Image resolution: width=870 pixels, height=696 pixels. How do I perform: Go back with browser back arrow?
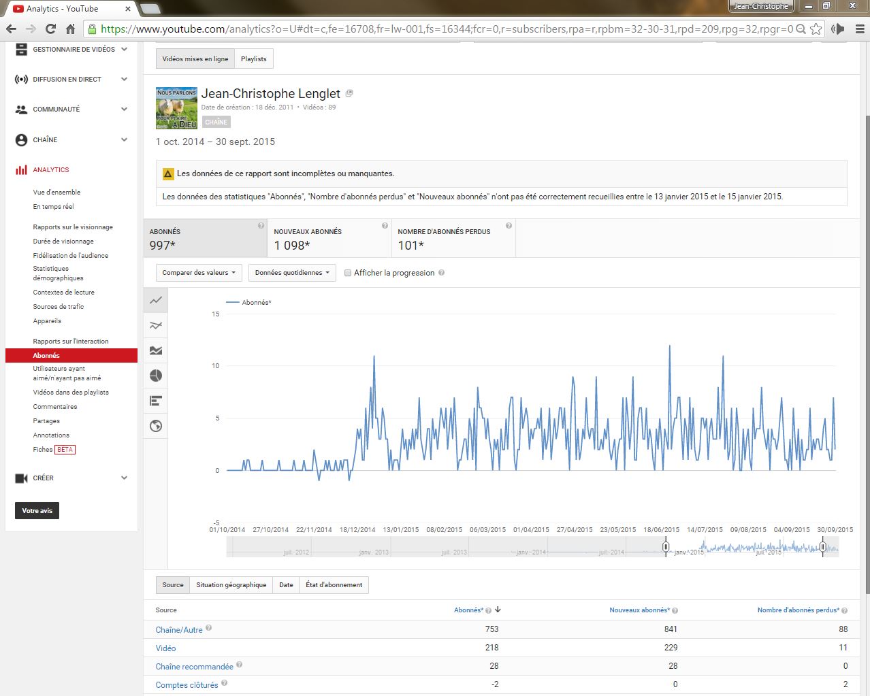11,29
